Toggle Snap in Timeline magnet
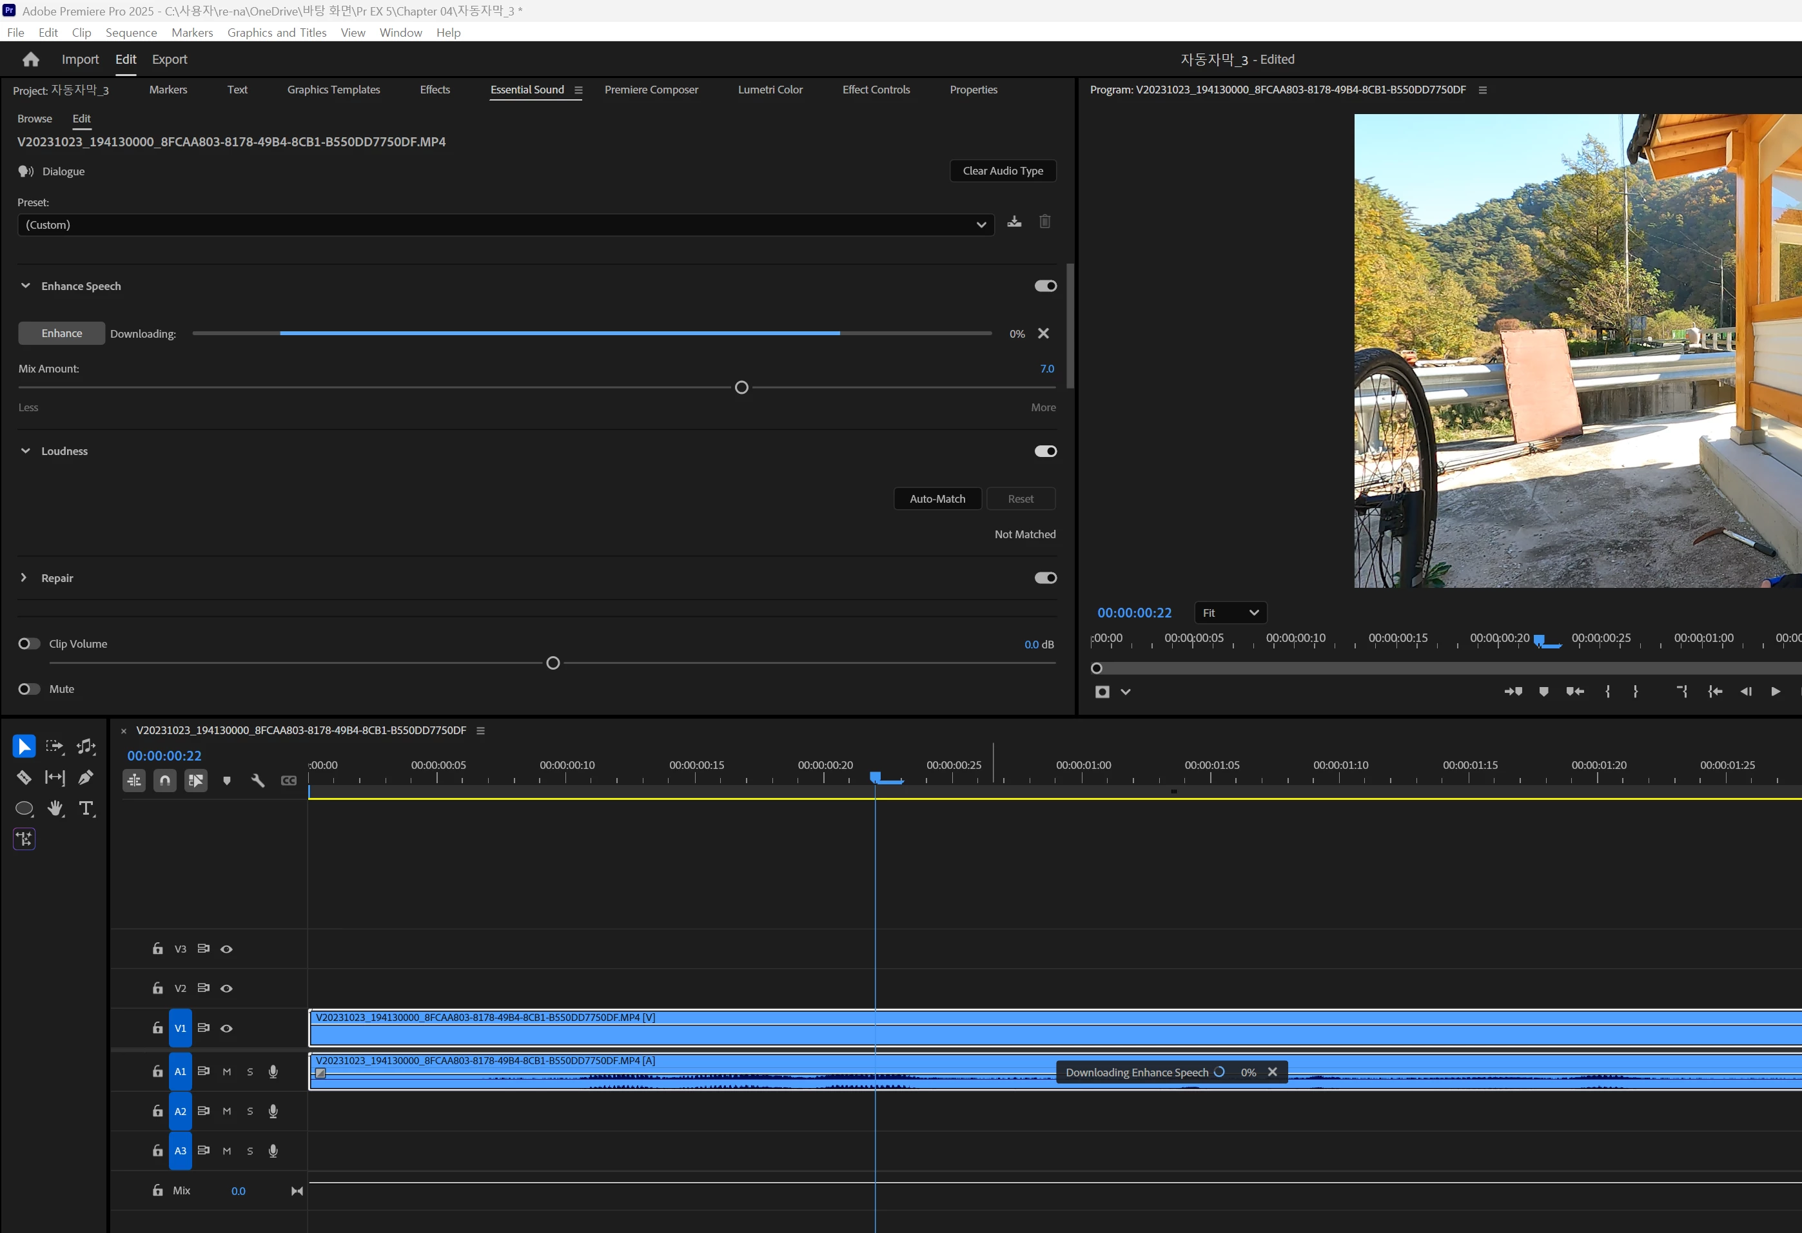This screenshot has width=1802, height=1233. [165, 781]
